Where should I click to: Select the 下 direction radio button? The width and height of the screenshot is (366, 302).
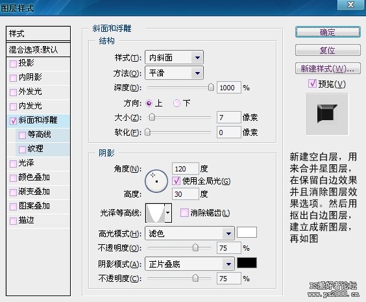pos(177,103)
